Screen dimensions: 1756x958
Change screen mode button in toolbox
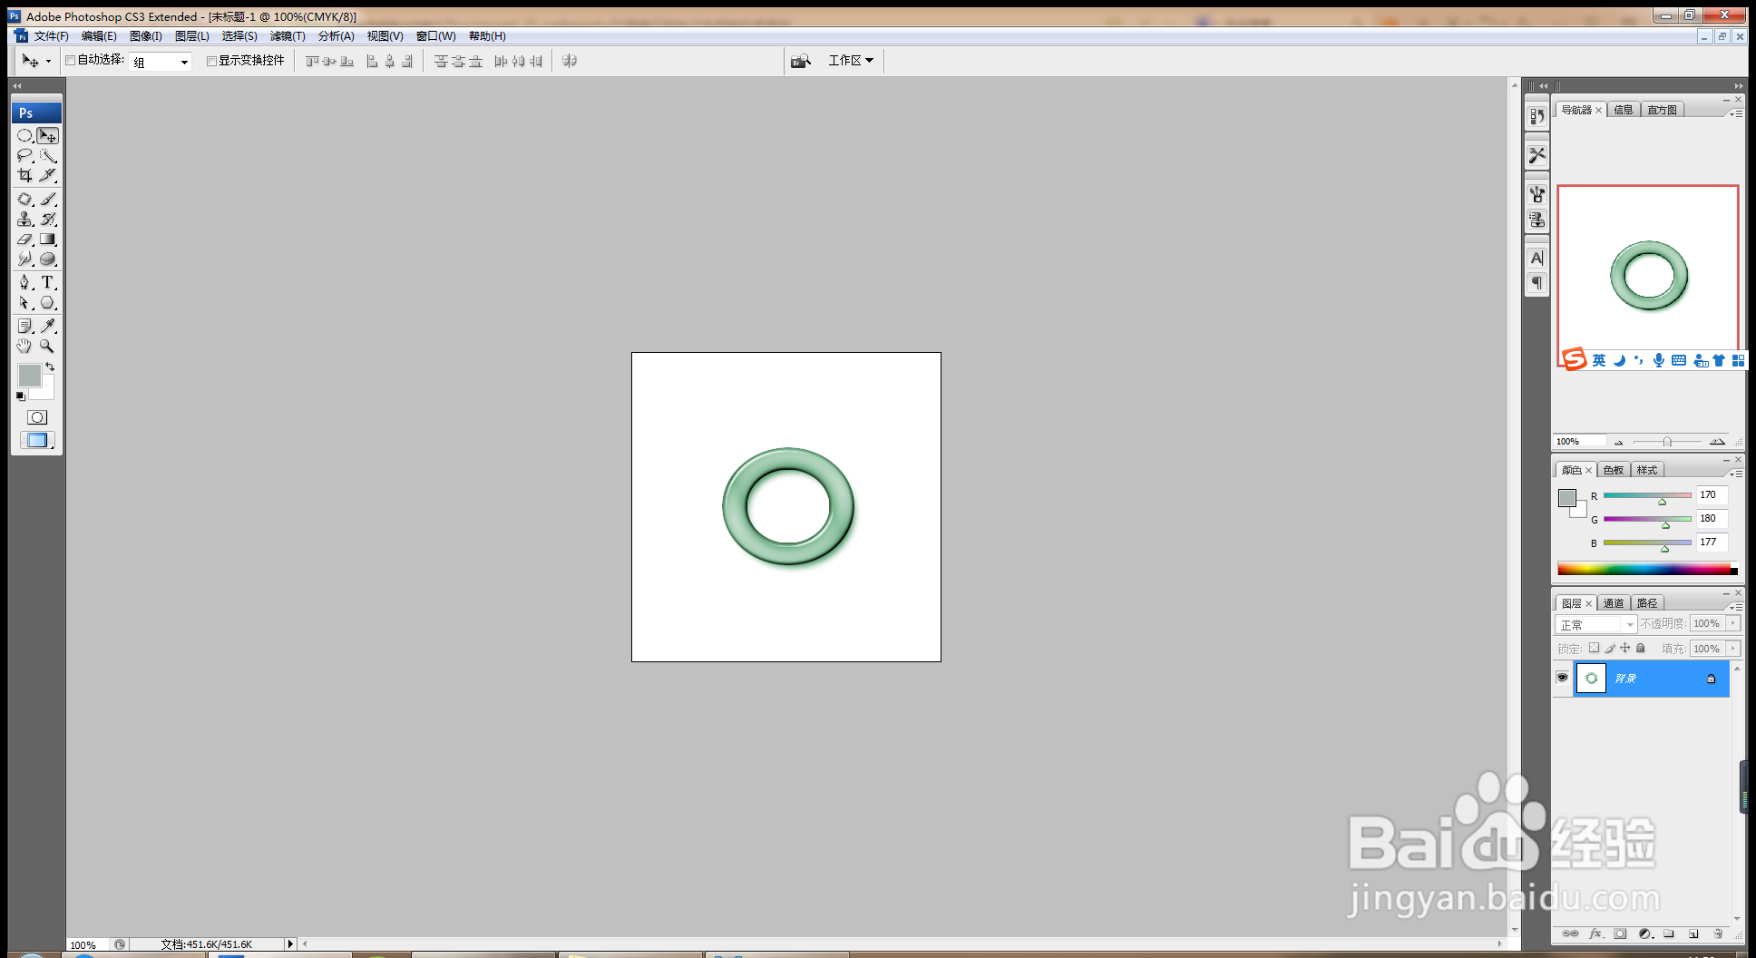coord(37,440)
